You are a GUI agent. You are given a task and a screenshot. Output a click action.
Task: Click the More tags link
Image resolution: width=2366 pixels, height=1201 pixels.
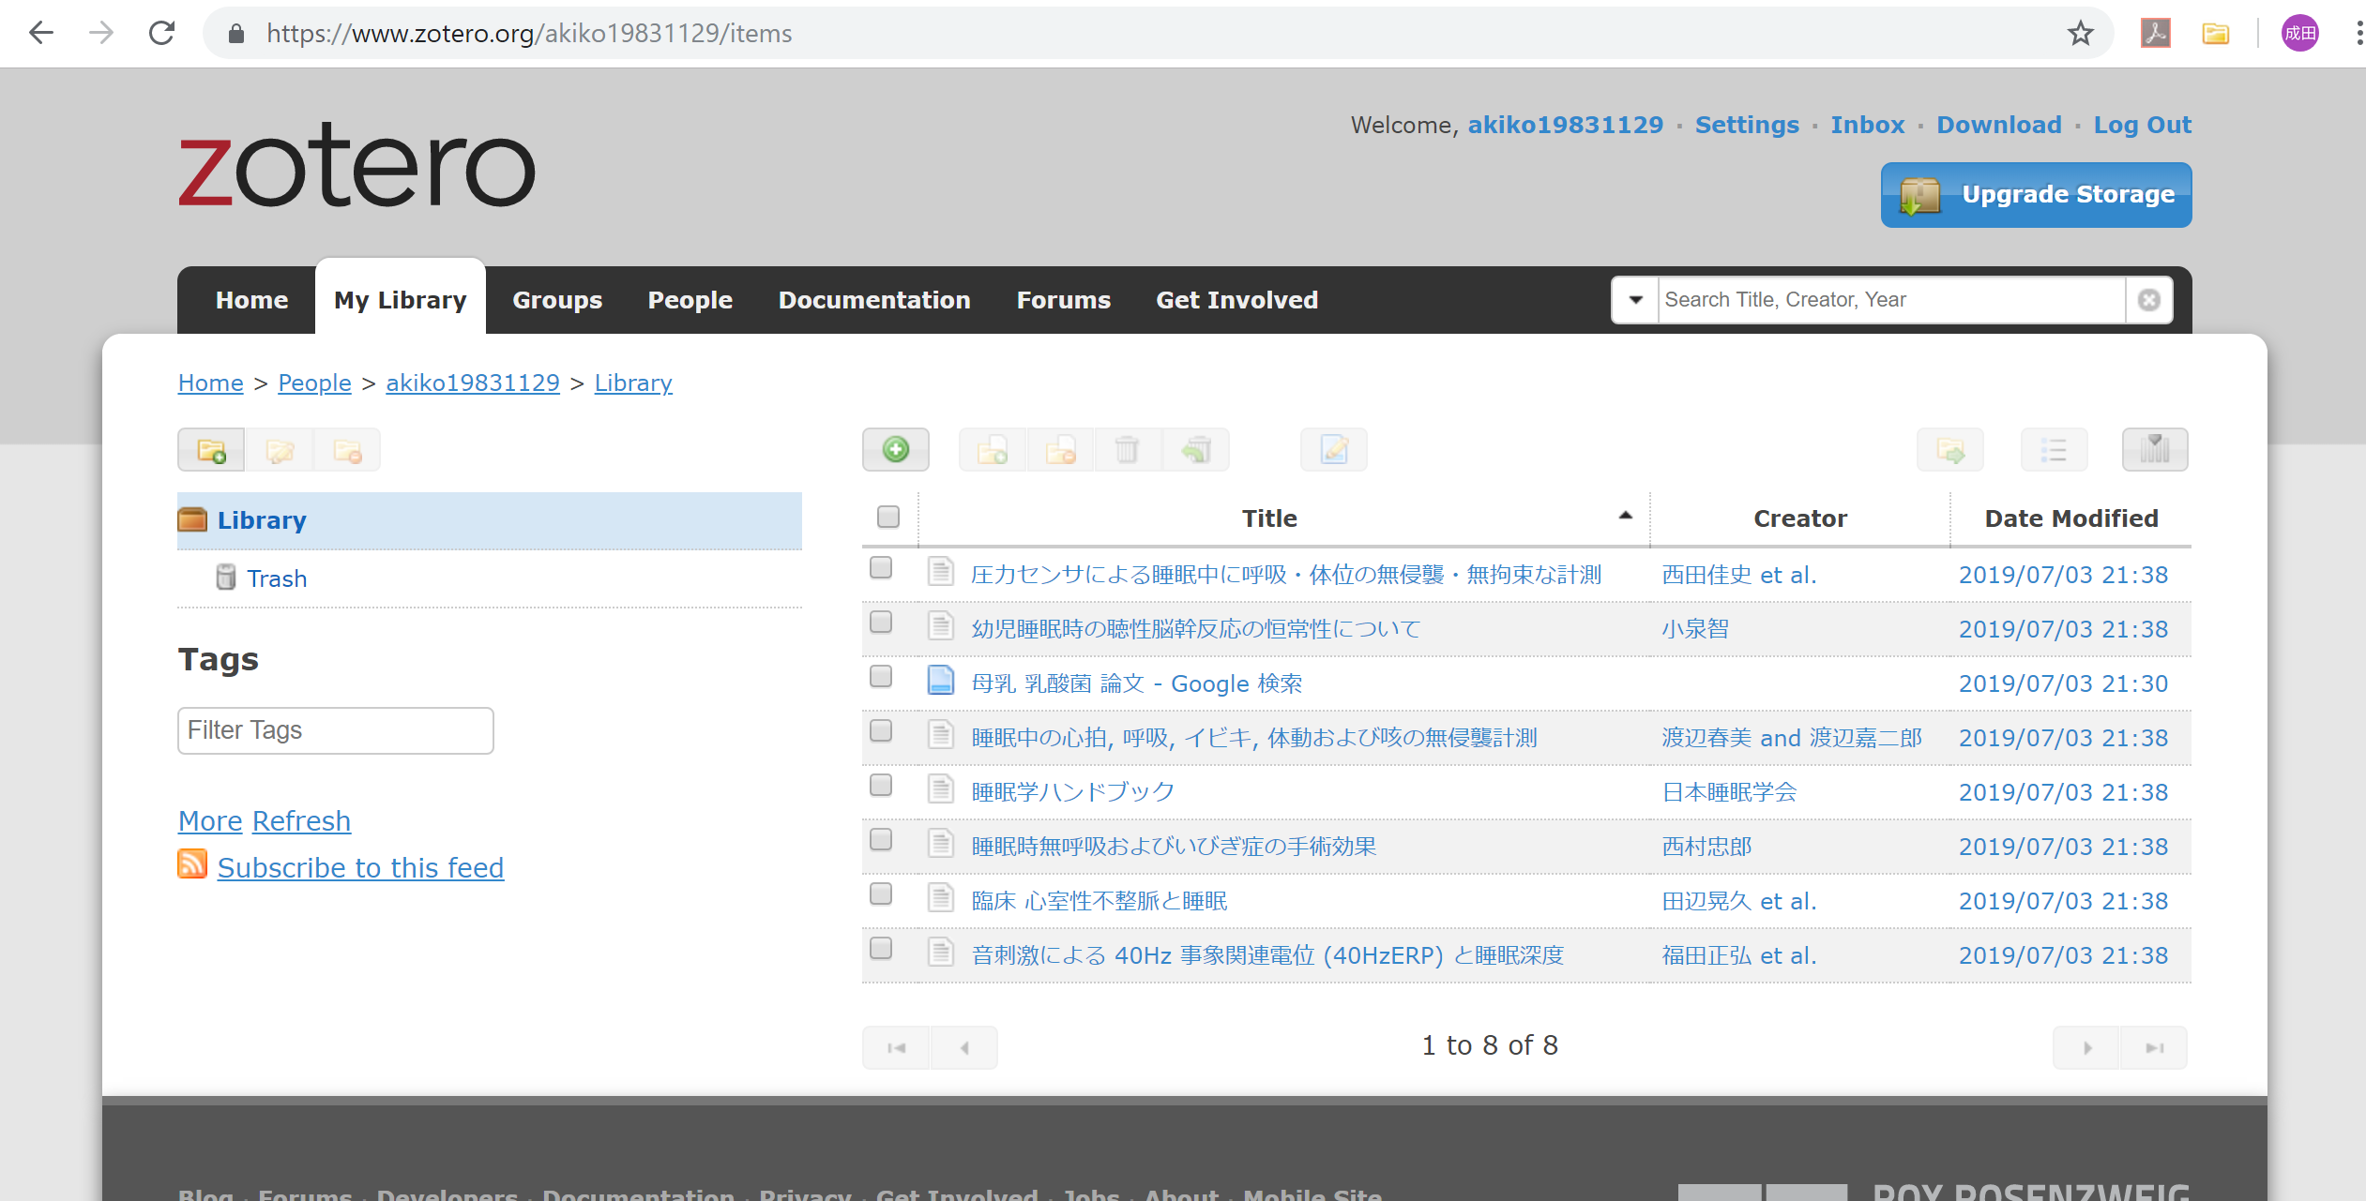point(210,821)
